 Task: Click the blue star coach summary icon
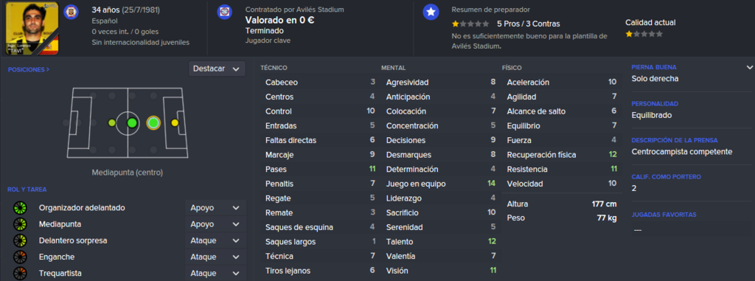coord(431,12)
